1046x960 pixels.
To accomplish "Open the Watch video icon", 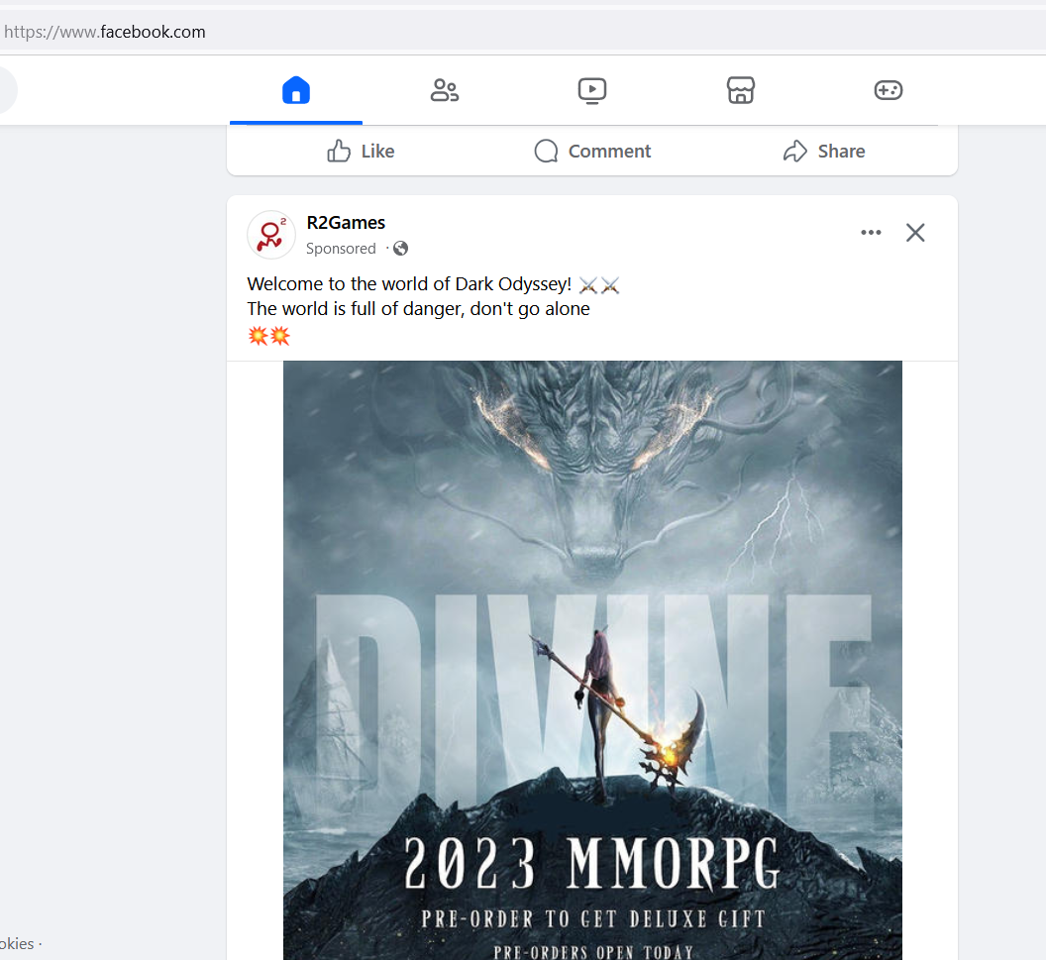I will 591,90.
